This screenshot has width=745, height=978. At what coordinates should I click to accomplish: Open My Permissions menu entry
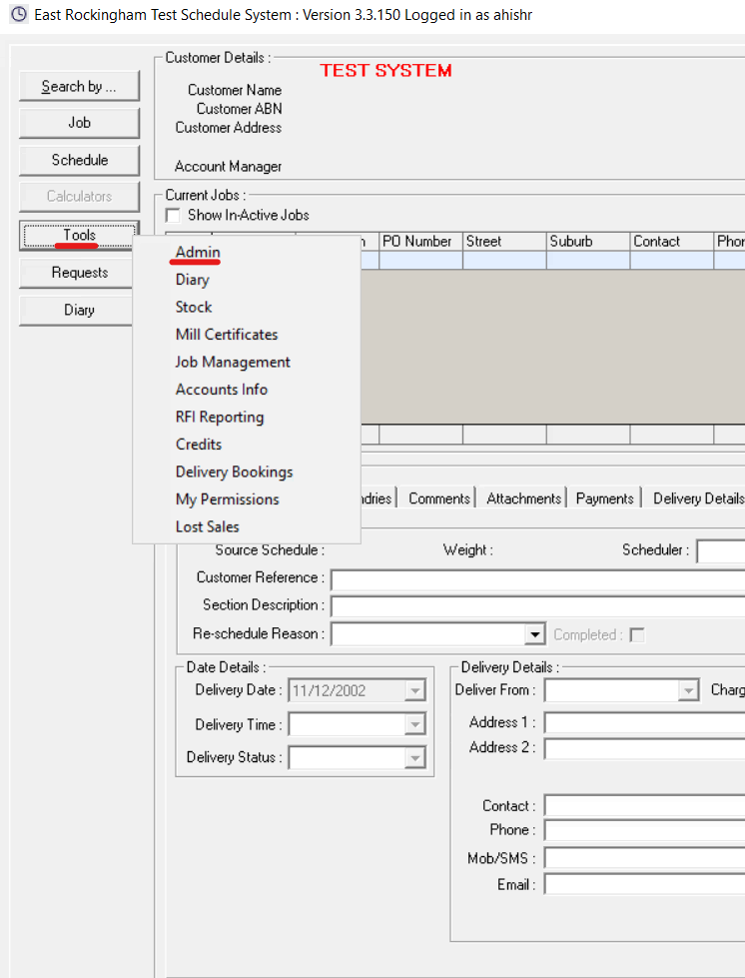[227, 498]
